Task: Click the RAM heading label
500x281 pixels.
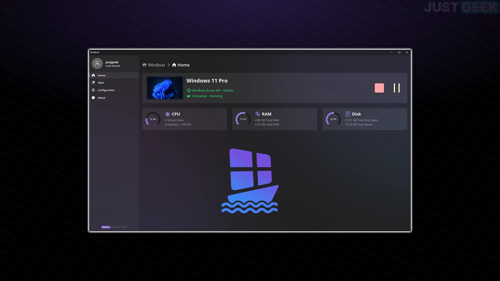Action: (x=266, y=114)
